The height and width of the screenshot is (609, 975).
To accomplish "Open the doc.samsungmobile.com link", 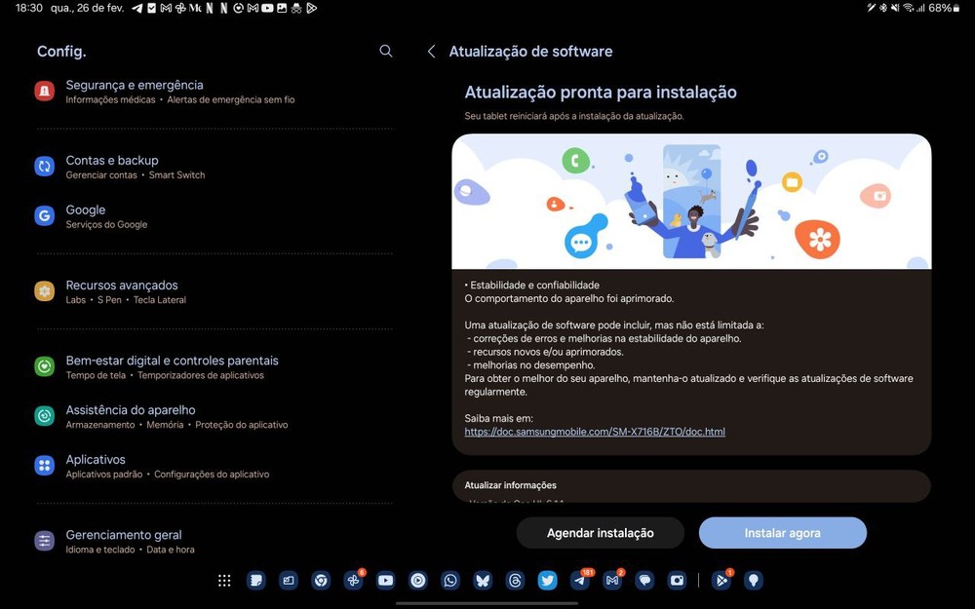I will click(x=595, y=432).
